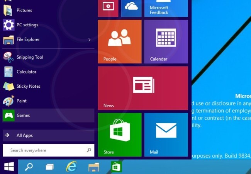Click the PC settings gear icon

point(8,25)
